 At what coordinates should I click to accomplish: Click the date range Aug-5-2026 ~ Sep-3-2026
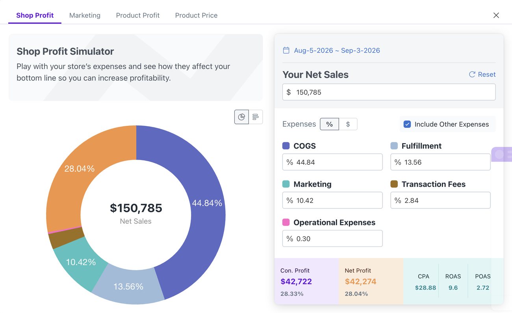point(337,50)
